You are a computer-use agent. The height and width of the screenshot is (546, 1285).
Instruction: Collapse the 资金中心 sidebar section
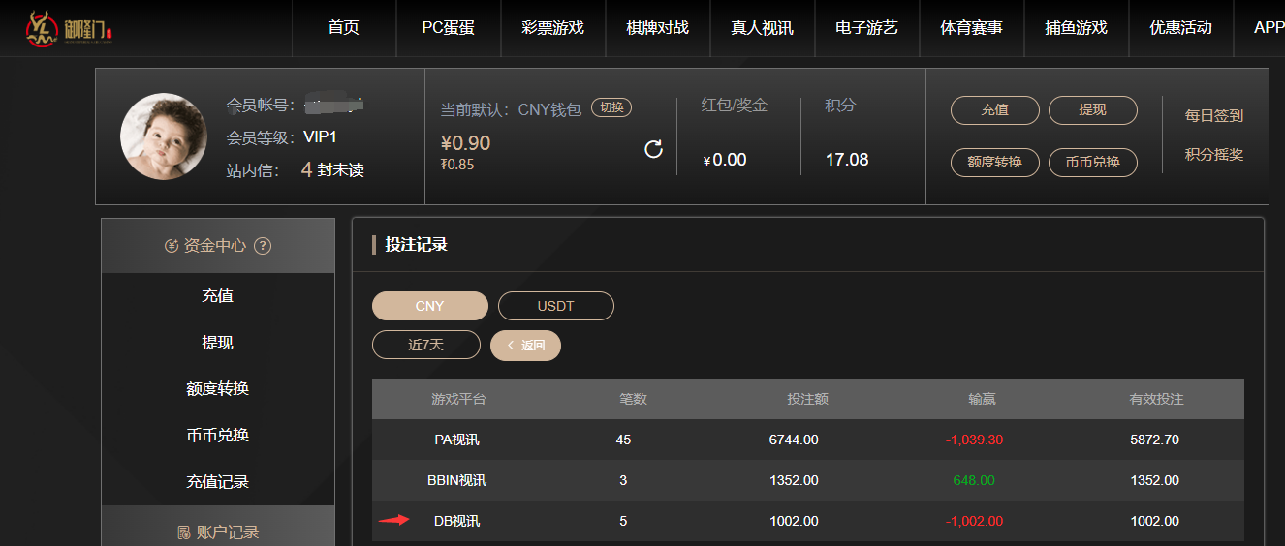(218, 246)
